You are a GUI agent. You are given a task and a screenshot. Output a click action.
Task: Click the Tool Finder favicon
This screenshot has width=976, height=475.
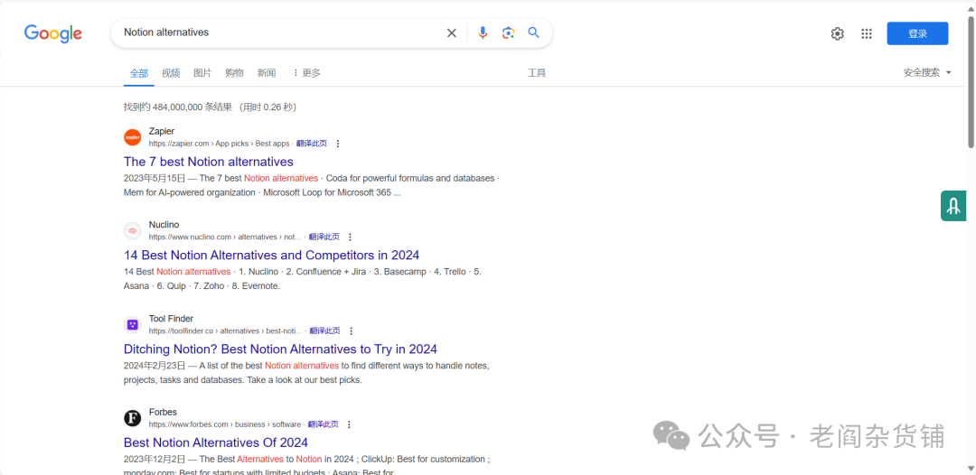133,324
